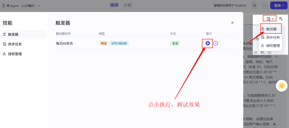The image size is (289, 128).
Task: Expand the skills dropdown icon in toolbar
Action: pos(270,19)
